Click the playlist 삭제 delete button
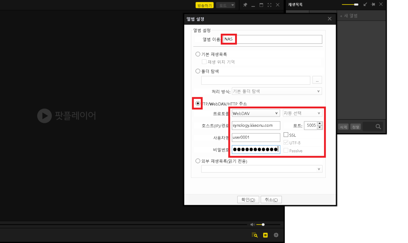 343,127
